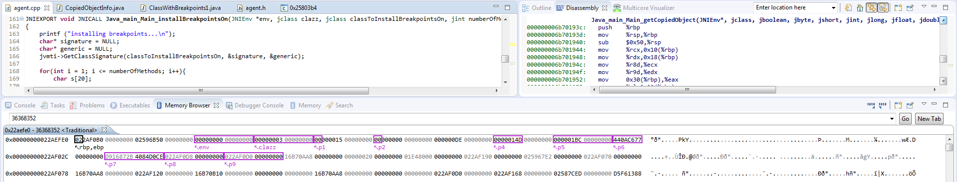
Task: Click Refresh View icon in Disassembly toolbar
Action: pos(848,7)
